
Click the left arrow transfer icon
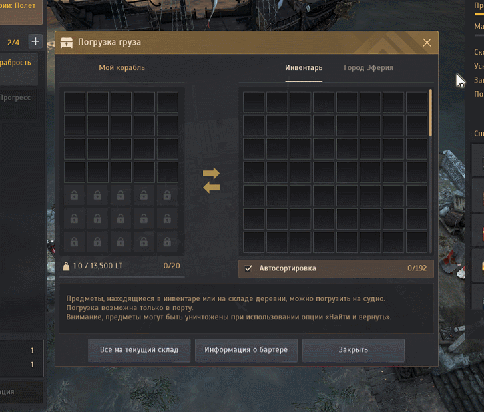pos(212,187)
